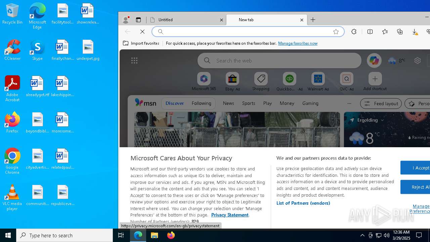Viewport: 430px width, 242px height.
Task: Click Import favorites button
Action: [141, 43]
